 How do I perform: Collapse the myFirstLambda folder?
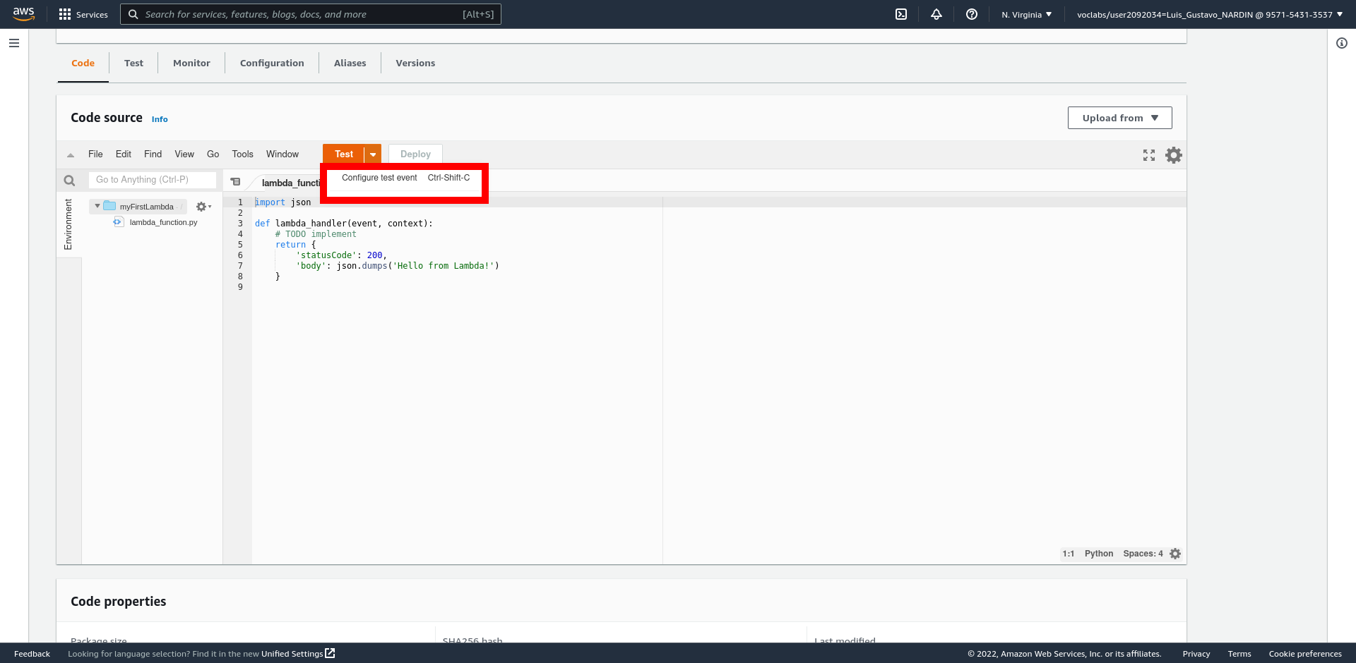(x=97, y=206)
